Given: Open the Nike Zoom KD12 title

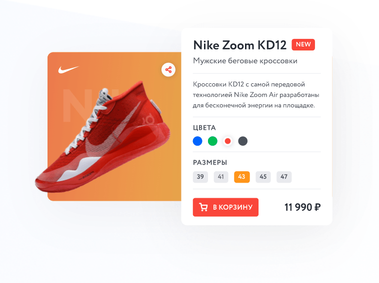Looking at the screenshot, I should [x=240, y=45].
